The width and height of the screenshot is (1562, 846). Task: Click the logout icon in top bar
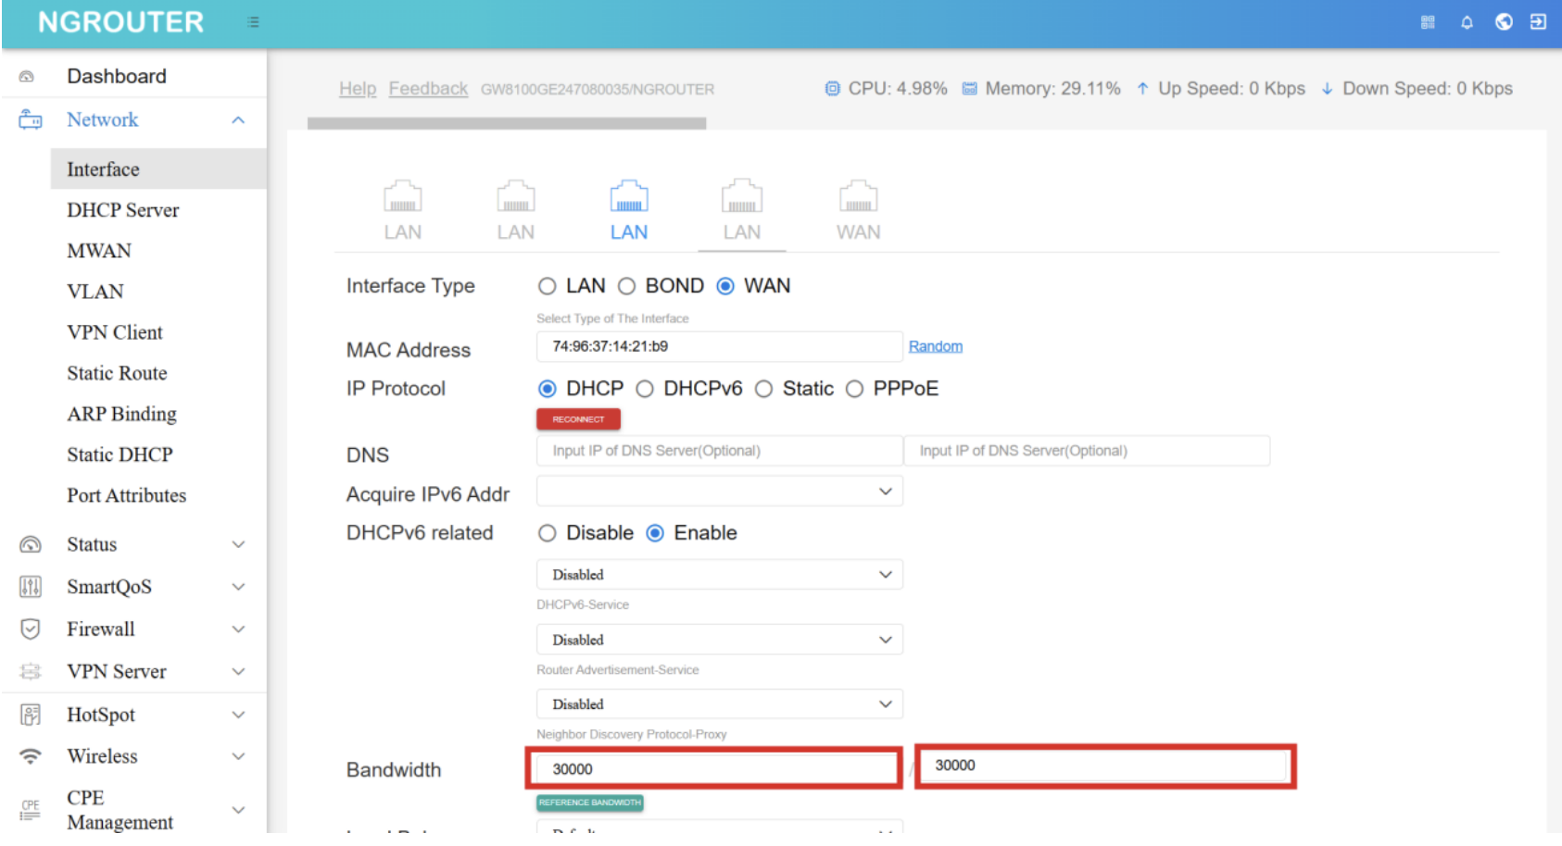tap(1538, 22)
